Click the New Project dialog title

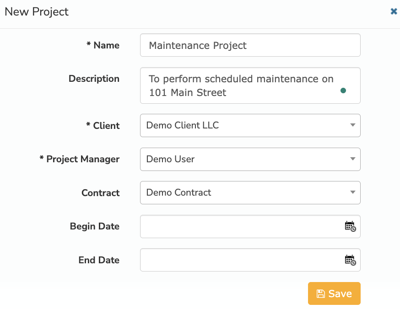point(37,12)
